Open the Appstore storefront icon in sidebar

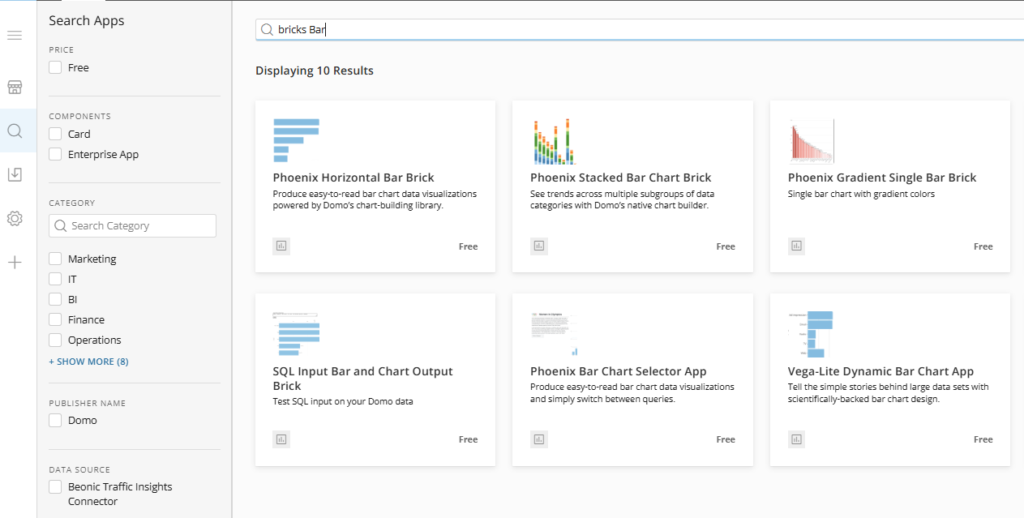tap(15, 87)
